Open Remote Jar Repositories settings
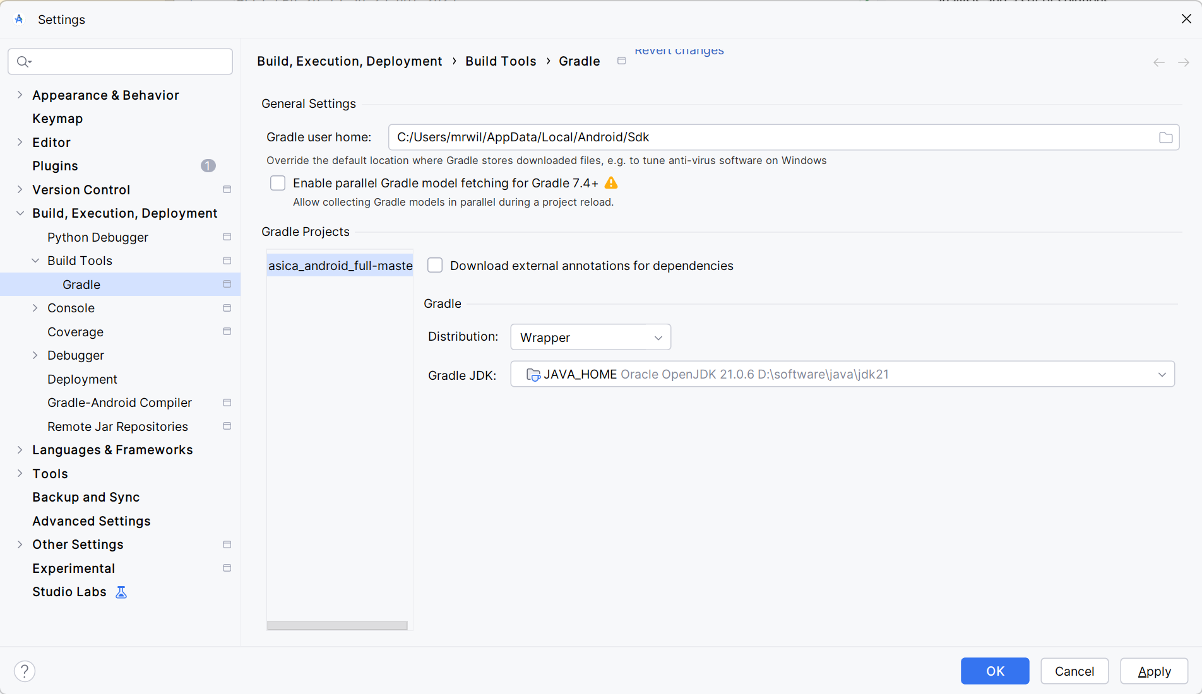 (117, 426)
